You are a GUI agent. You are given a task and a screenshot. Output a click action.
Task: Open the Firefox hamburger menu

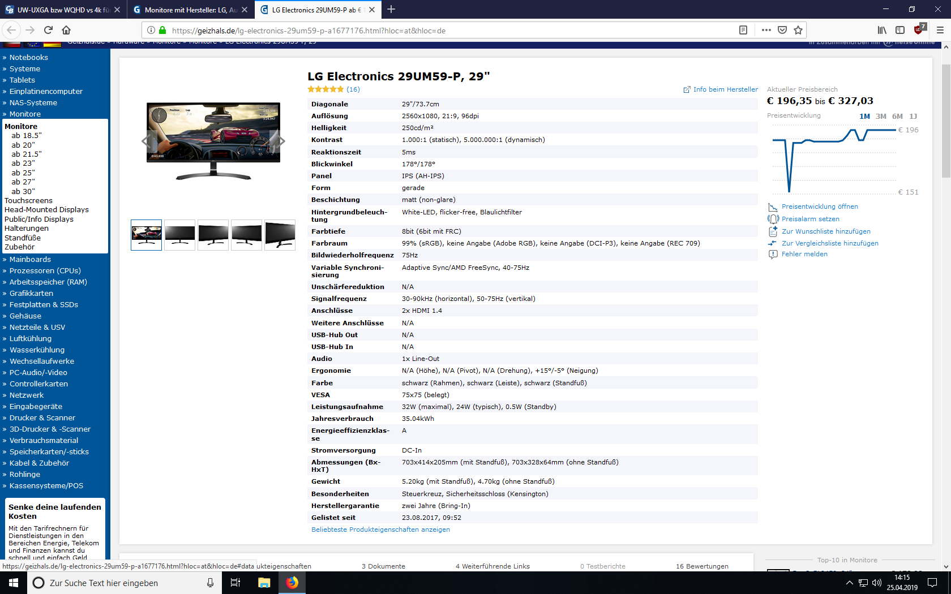point(940,30)
